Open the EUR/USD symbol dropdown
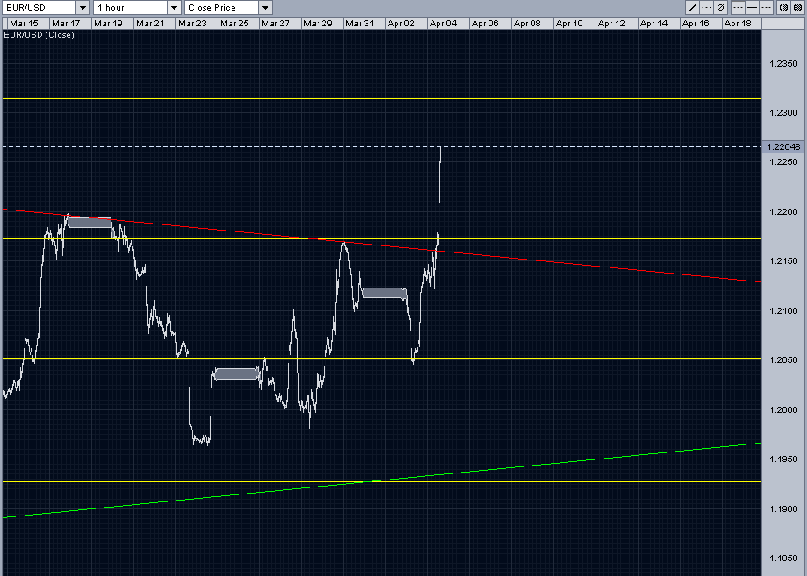Screen dimensions: 807x576 coord(82,7)
